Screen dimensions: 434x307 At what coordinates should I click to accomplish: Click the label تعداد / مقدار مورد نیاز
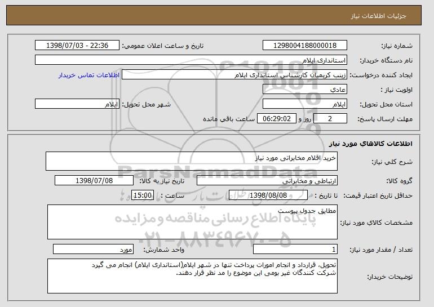[x=381, y=250]
